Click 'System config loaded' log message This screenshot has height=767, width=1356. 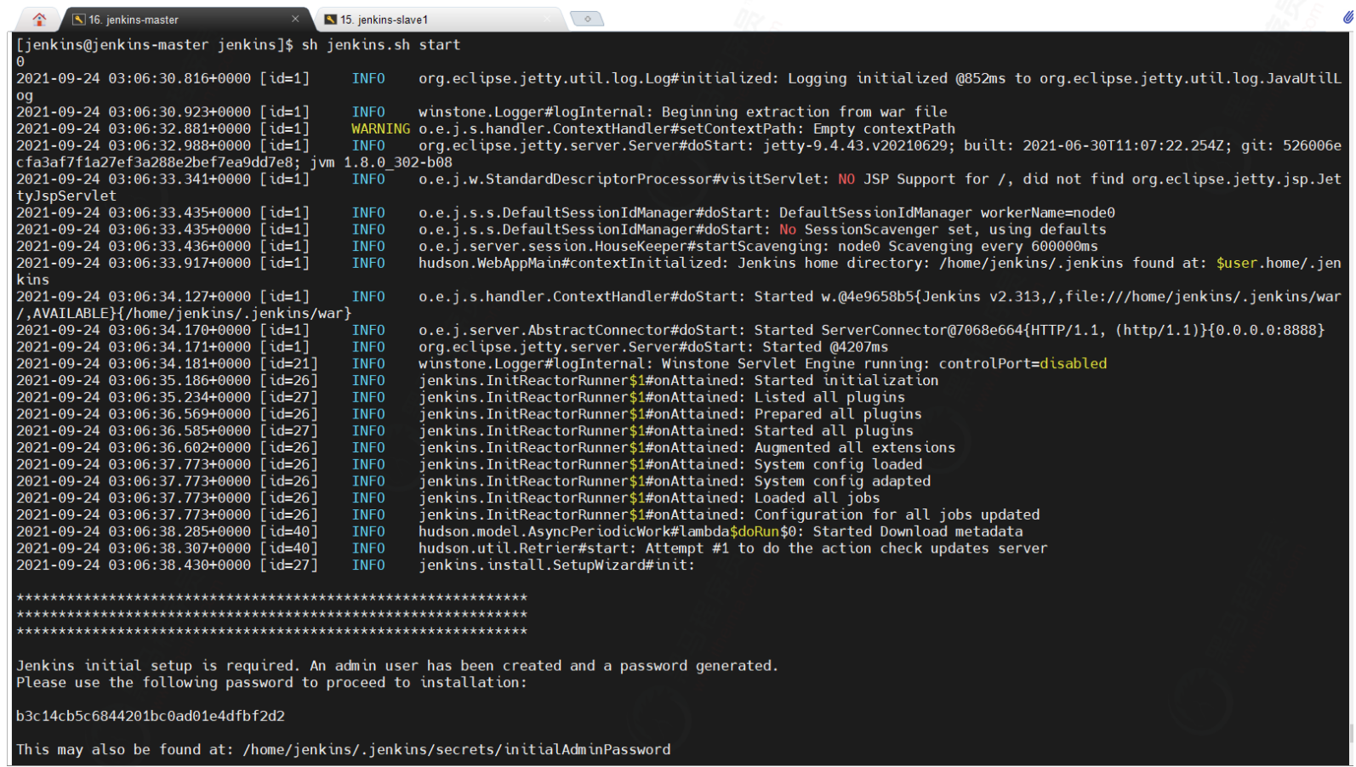tap(838, 464)
